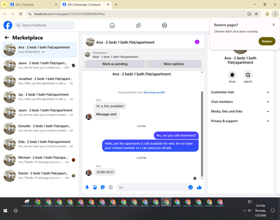The width and height of the screenshot is (280, 220).
Task: Expand the Privacy & support section
Action: tap(240, 121)
